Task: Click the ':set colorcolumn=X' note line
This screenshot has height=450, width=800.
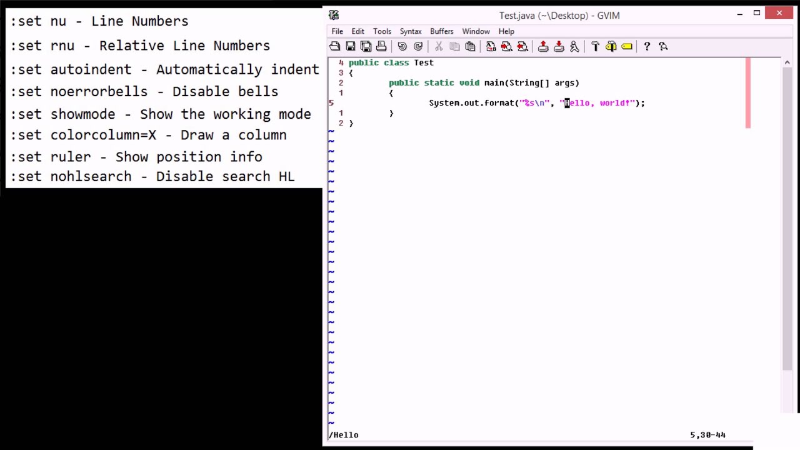Action: (x=148, y=135)
